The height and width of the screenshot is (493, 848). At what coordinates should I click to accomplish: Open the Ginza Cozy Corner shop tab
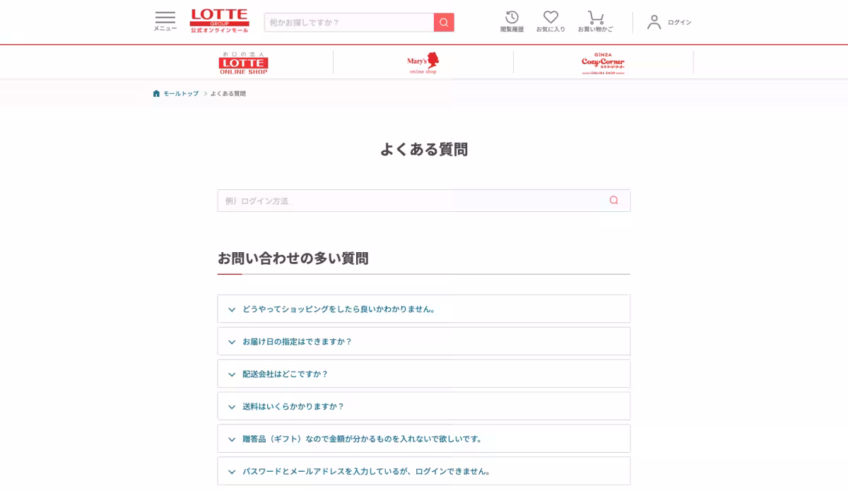coord(603,63)
